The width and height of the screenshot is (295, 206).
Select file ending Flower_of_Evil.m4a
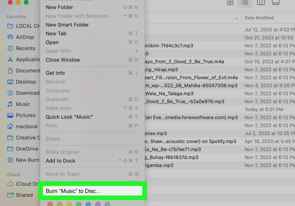pos(220,77)
